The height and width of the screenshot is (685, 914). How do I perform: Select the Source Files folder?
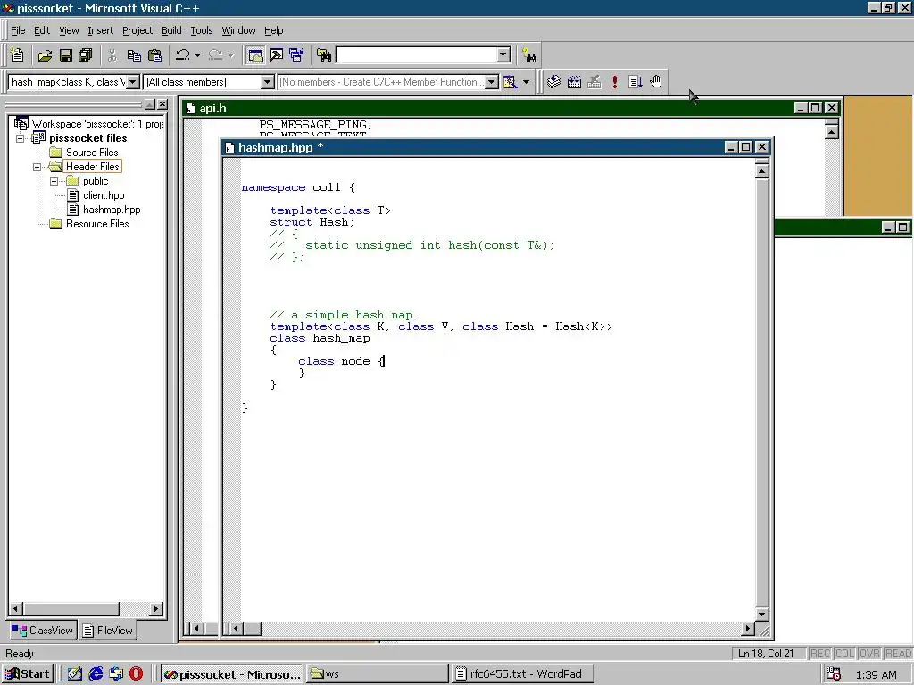[x=92, y=153]
